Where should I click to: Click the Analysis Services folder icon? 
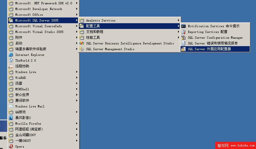[x=82, y=20]
